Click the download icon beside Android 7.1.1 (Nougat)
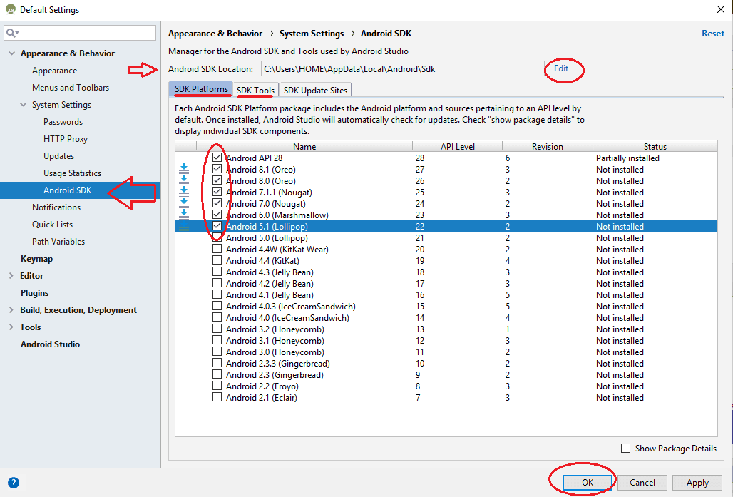The height and width of the screenshot is (497, 733). coord(184,192)
